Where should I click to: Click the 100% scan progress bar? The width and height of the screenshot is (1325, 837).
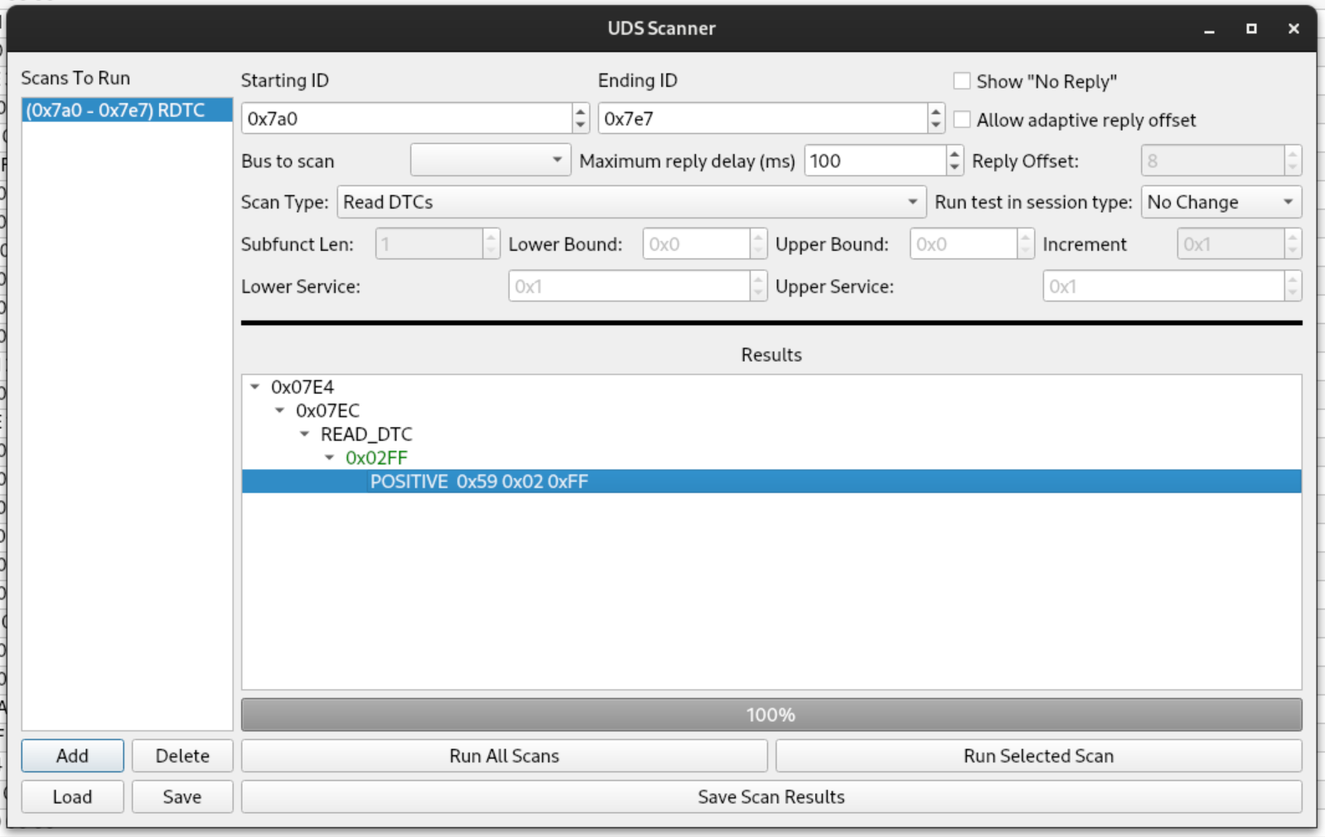(x=771, y=714)
